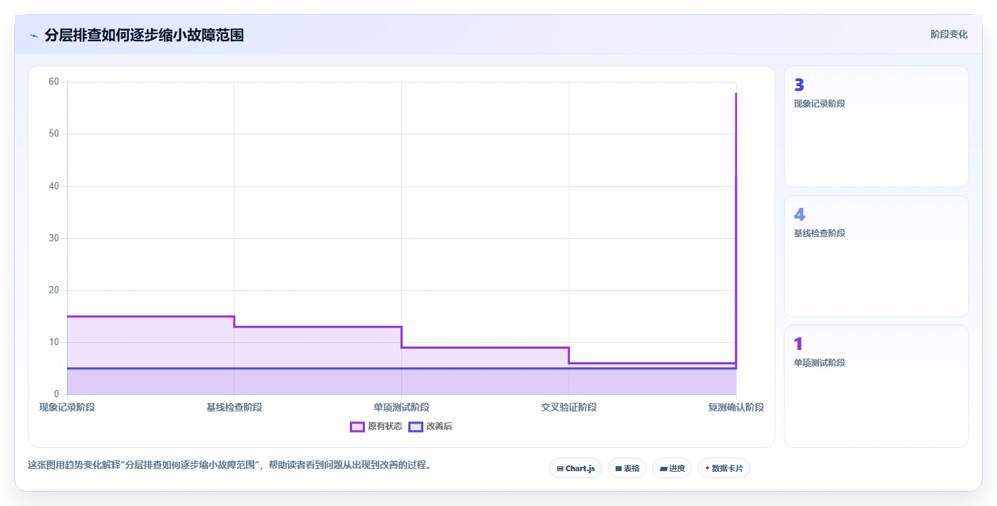Open the 基线检查阶段 data card
Screen dimensions: 997x506
point(877,256)
